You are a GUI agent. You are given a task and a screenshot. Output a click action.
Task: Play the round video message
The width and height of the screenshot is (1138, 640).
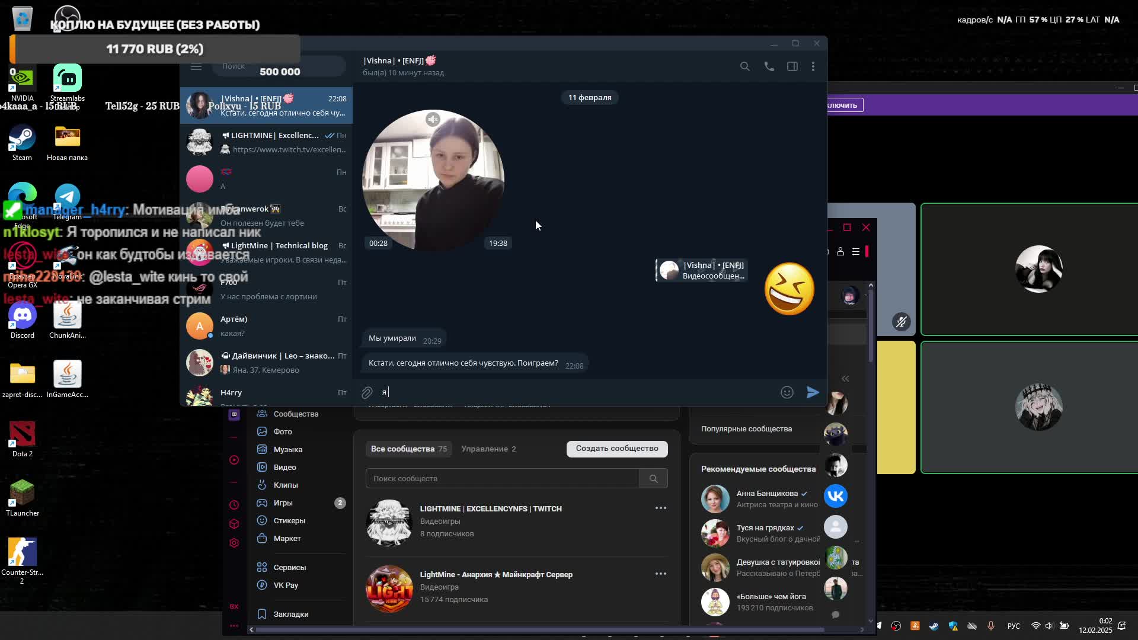[x=433, y=180]
